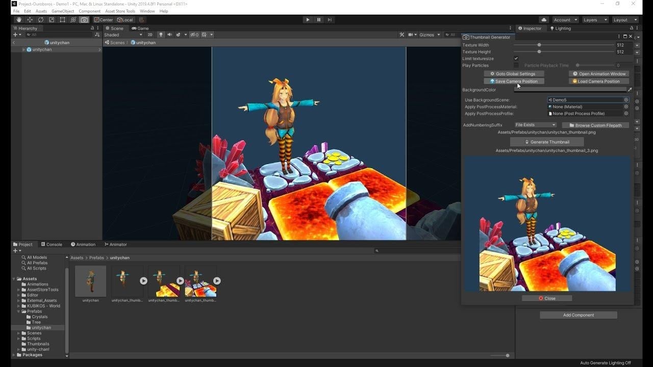Select the unitychan prefab thumbnail
The width and height of the screenshot is (653, 367).
point(90,281)
